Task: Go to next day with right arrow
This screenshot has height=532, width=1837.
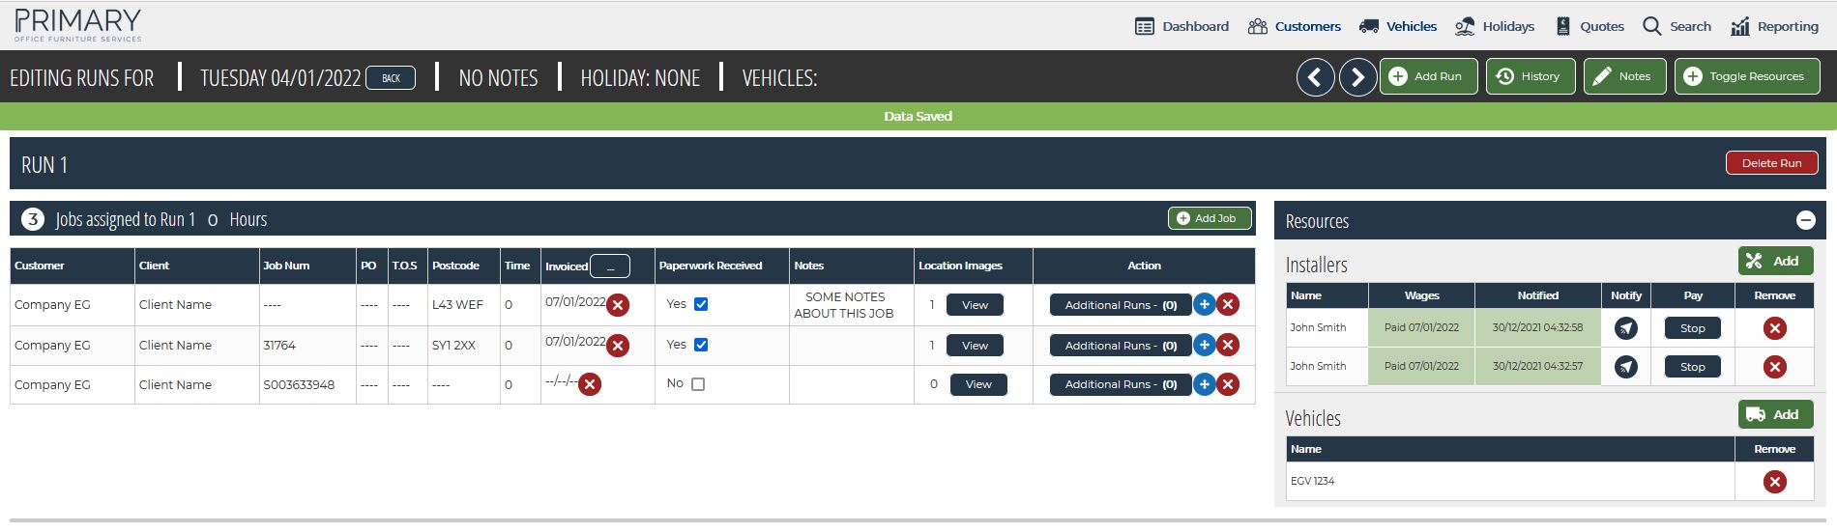Action: pyautogui.click(x=1357, y=77)
